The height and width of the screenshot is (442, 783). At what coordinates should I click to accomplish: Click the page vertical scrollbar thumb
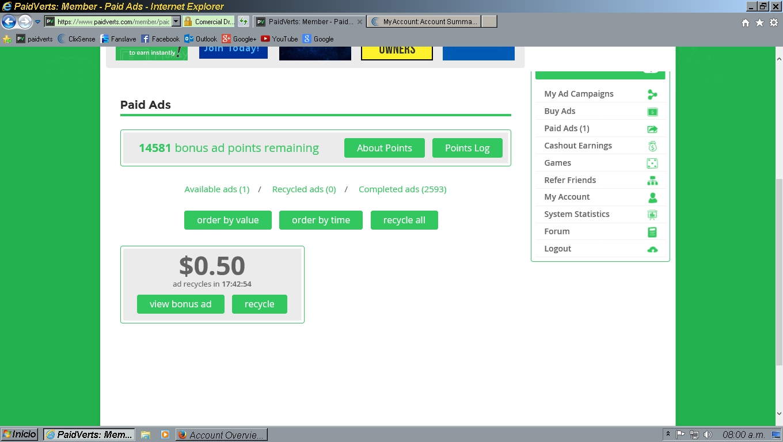tap(779, 272)
